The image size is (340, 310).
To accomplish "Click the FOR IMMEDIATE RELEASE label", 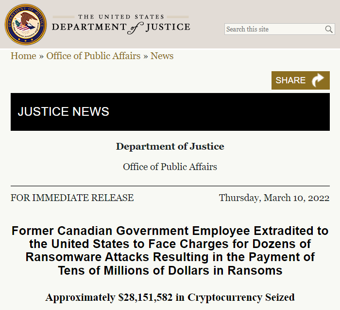I will (x=72, y=198).
